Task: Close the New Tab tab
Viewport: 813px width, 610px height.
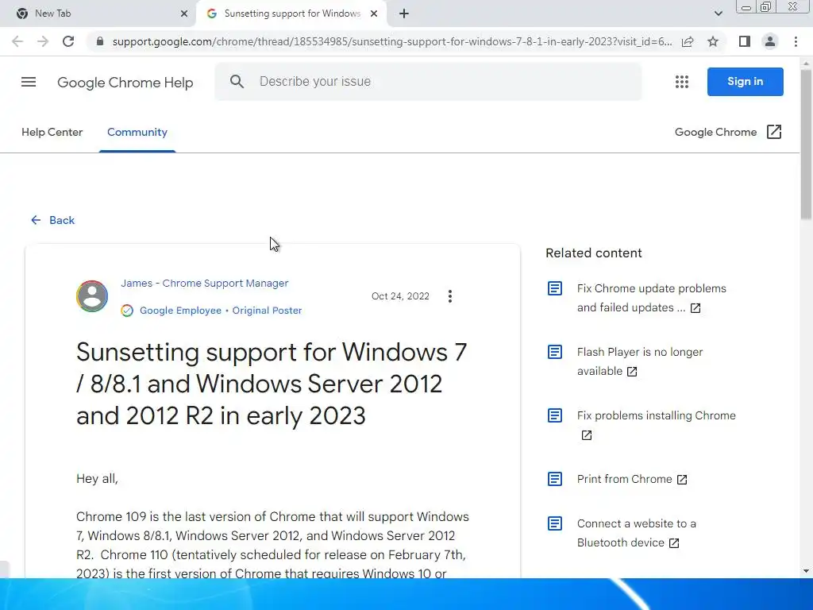Action: click(184, 14)
